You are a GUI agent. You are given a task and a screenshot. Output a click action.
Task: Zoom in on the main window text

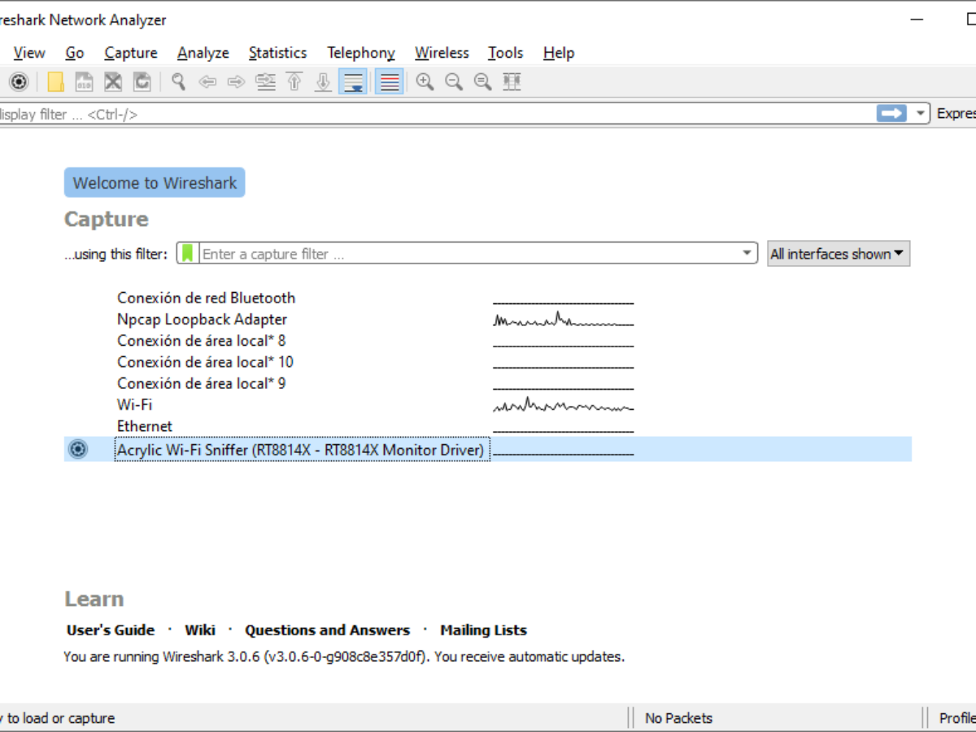[x=425, y=81]
